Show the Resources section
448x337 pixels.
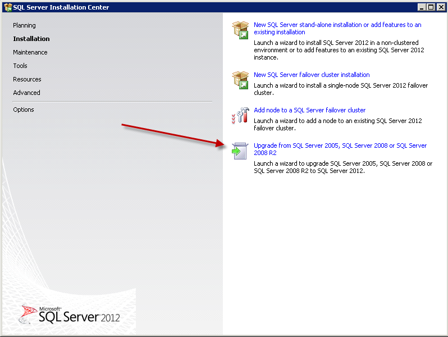[x=27, y=79]
